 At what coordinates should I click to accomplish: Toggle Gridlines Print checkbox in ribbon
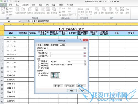[79, 15]
